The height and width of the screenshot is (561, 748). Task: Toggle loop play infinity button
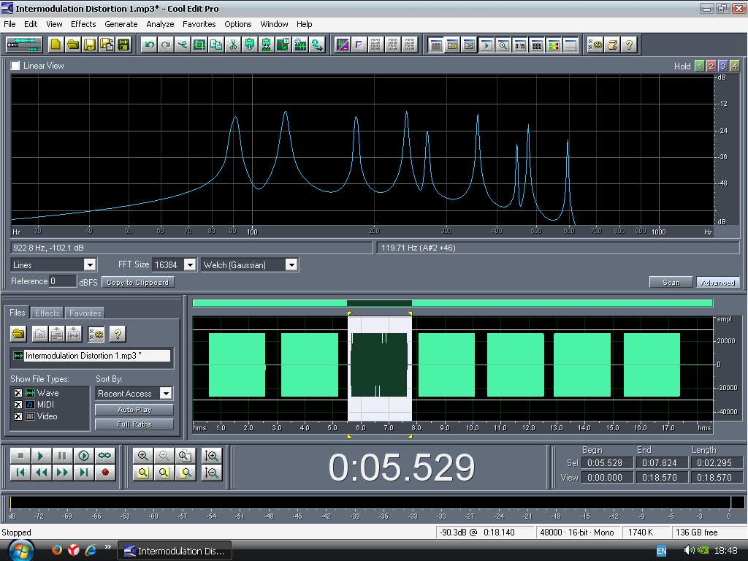tap(105, 456)
